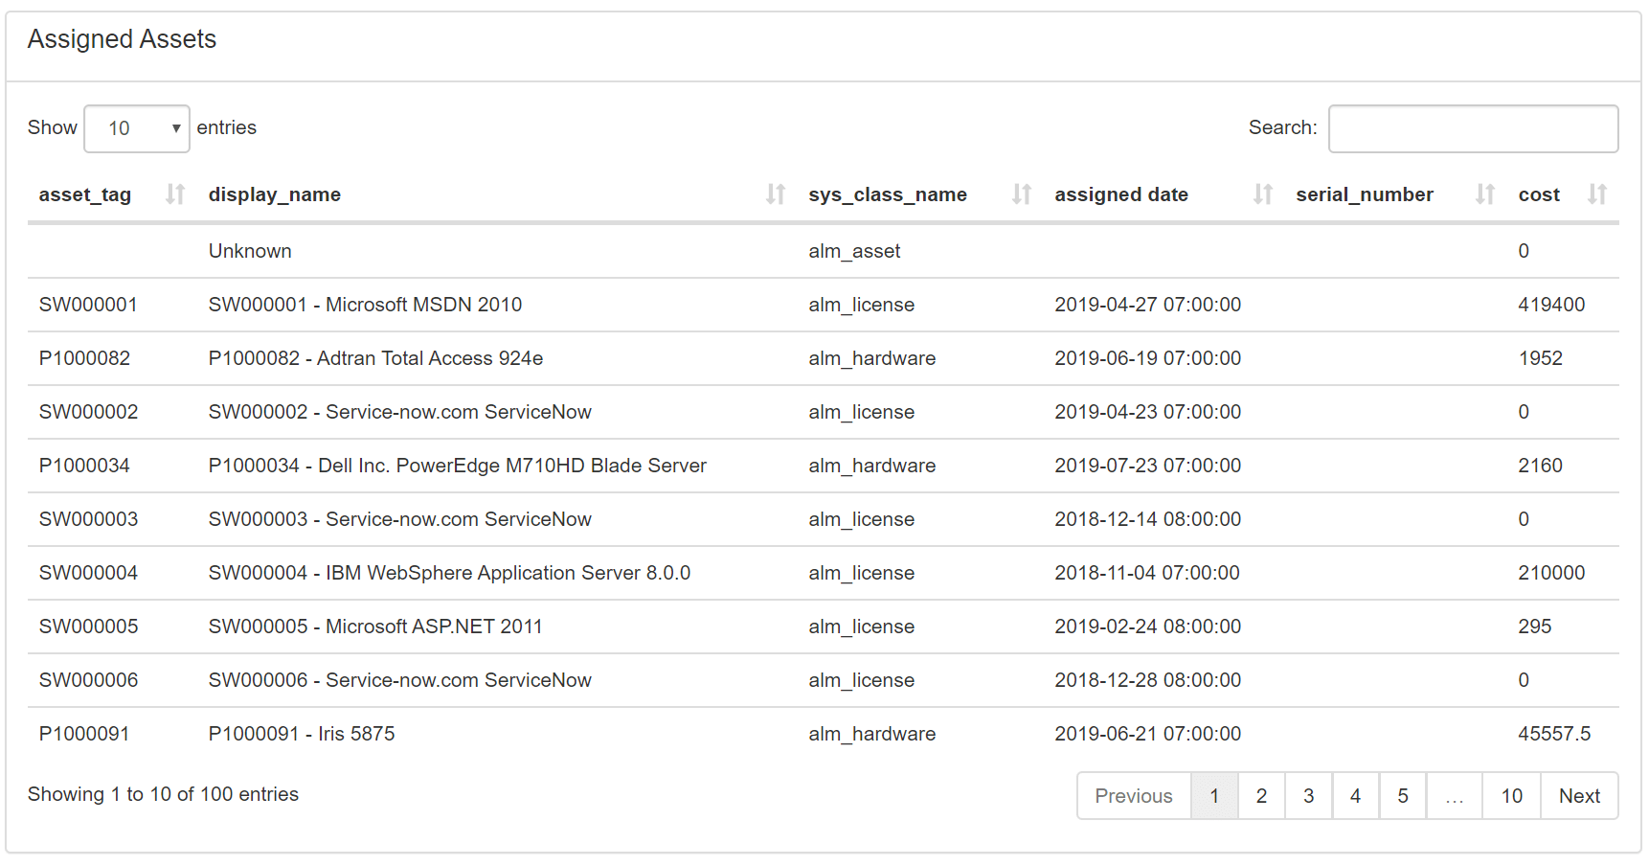The image size is (1649, 866).
Task: Click the date 2019-07-23 07:00:00
Action: coord(1147,466)
